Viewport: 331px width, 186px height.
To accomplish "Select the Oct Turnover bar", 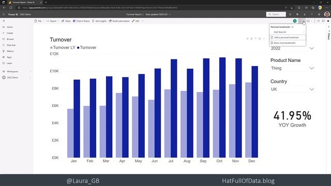I will (x=222, y=107).
